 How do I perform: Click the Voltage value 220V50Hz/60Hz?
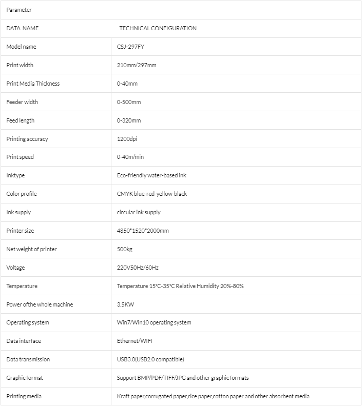coord(138,268)
